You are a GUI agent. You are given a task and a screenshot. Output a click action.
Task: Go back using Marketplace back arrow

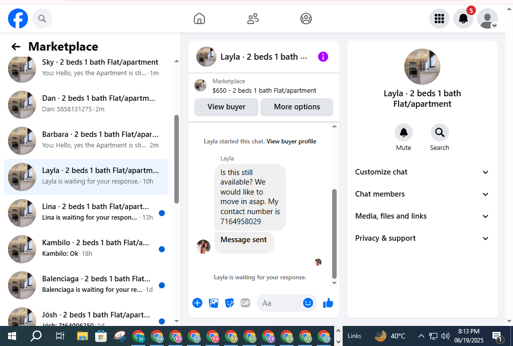16,47
